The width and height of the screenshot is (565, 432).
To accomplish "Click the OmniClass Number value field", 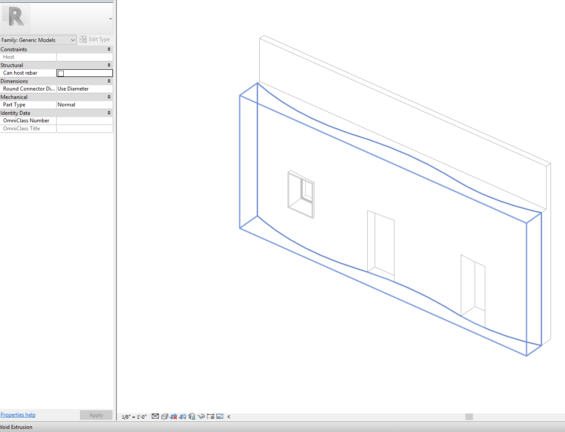I will click(84, 120).
